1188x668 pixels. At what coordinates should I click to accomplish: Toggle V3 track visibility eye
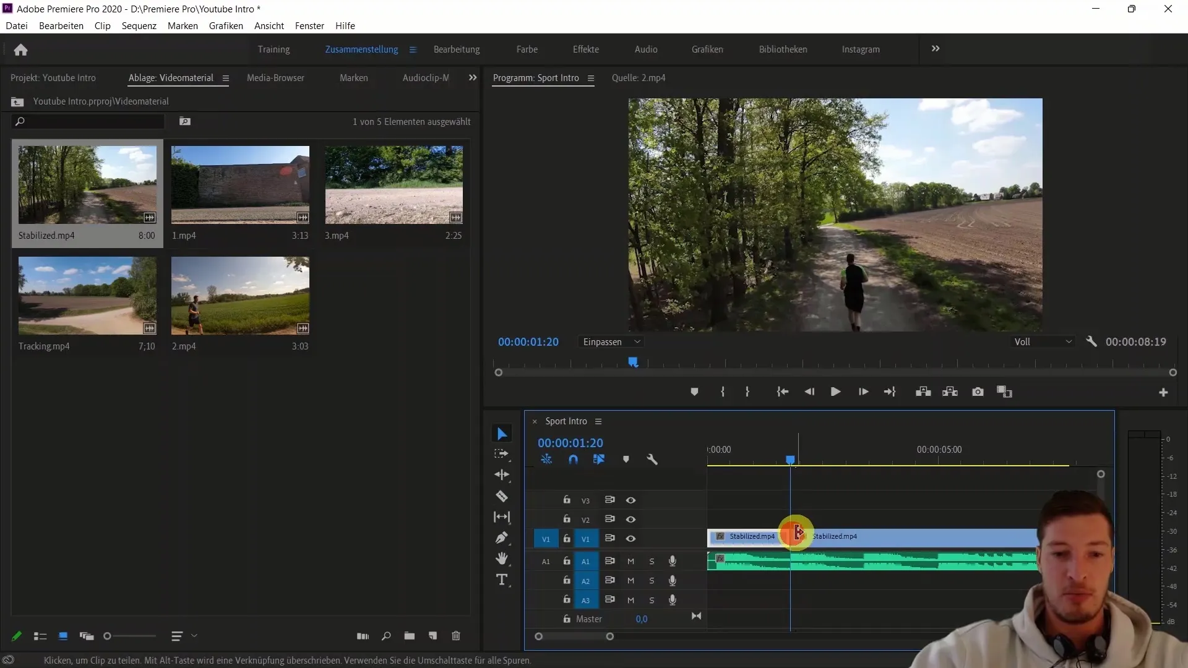(x=631, y=500)
